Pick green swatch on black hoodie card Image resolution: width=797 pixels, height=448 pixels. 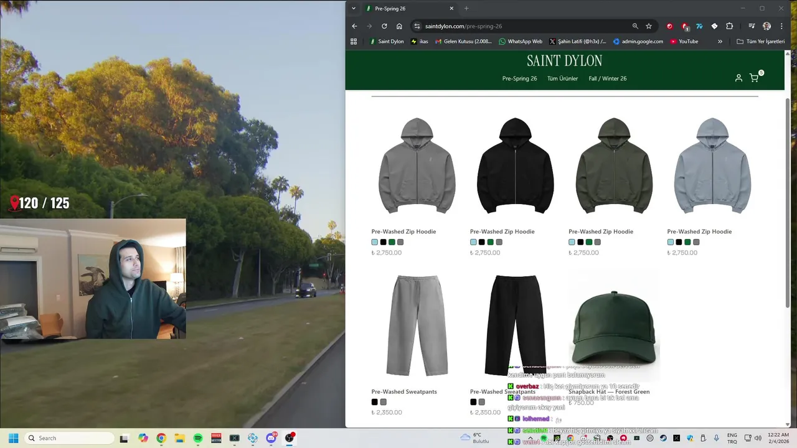click(x=490, y=242)
